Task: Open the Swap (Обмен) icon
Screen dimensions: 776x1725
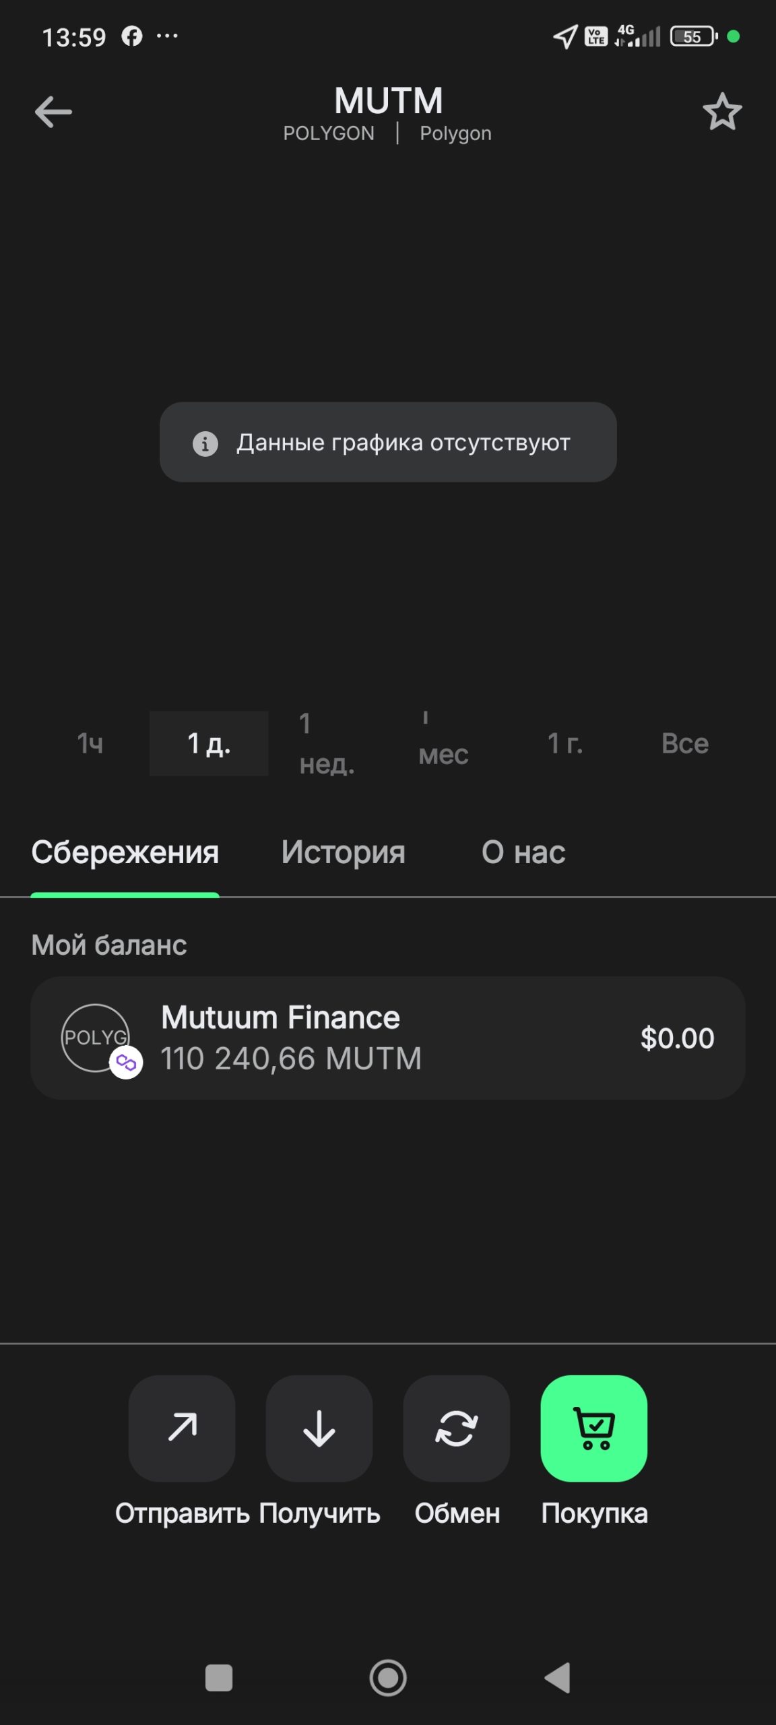Action: (x=456, y=1428)
